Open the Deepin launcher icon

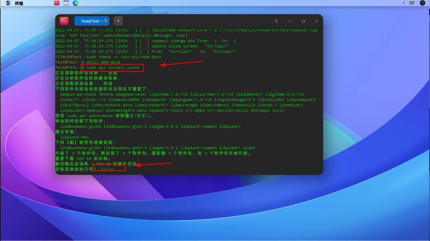[x=8, y=3]
